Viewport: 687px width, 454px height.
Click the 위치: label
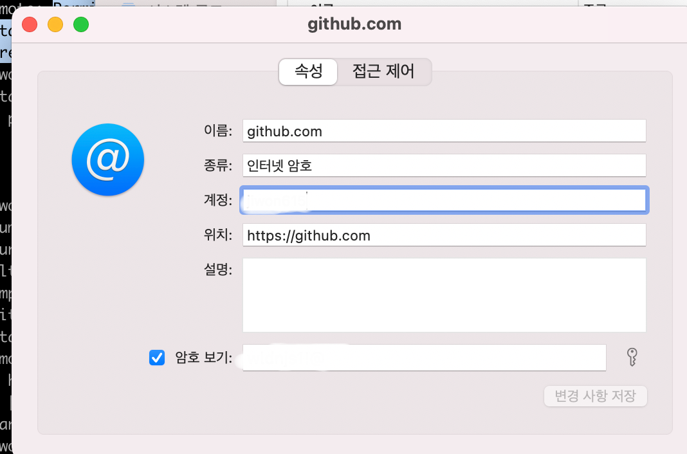click(218, 235)
